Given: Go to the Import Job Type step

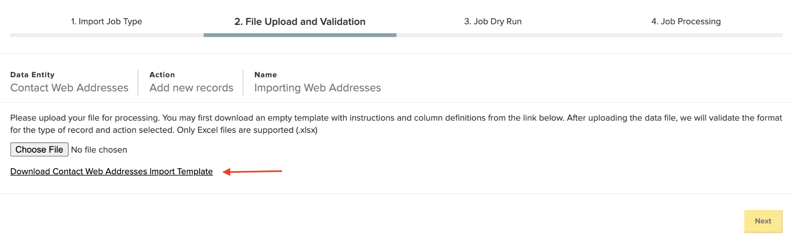Looking at the screenshot, I should pos(106,21).
